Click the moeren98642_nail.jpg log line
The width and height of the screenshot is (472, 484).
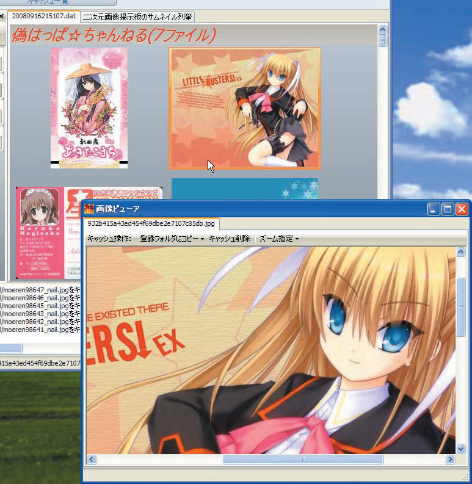coord(40,322)
